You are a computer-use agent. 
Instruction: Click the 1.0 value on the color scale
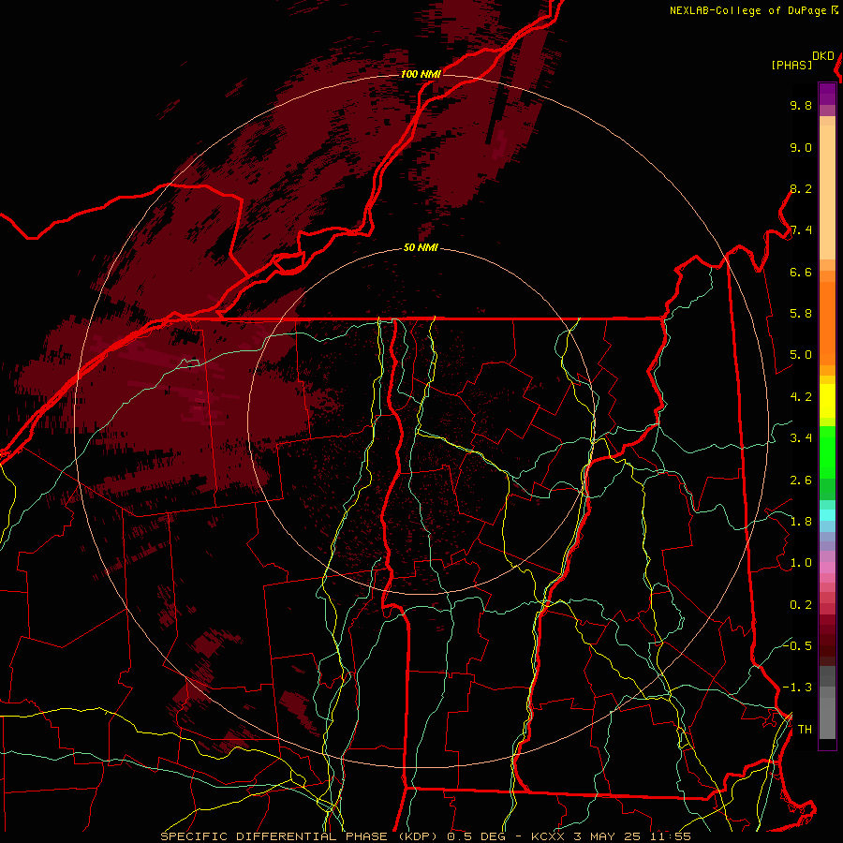tap(801, 563)
